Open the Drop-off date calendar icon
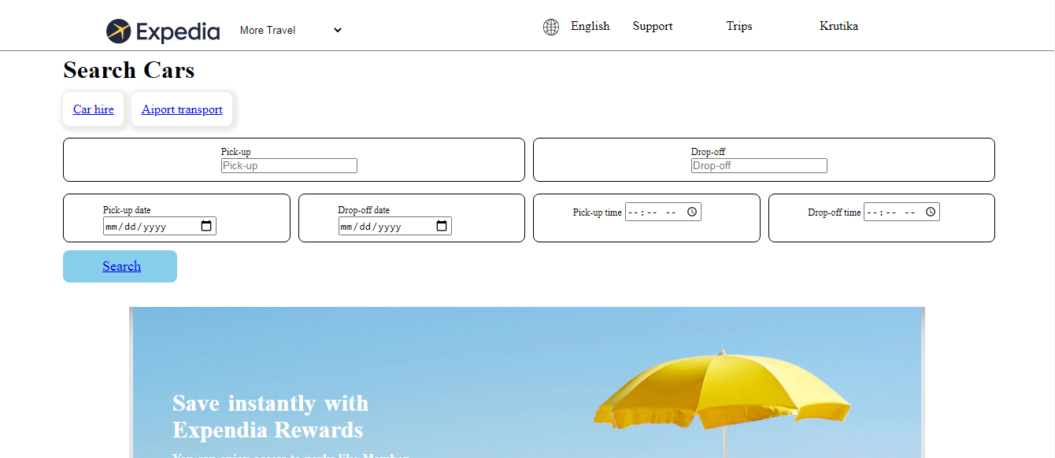The width and height of the screenshot is (1055, 458). point(442,226)
